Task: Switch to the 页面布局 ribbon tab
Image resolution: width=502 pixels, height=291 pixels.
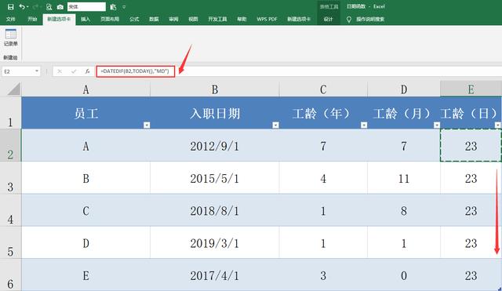Action: coord(110,19)
